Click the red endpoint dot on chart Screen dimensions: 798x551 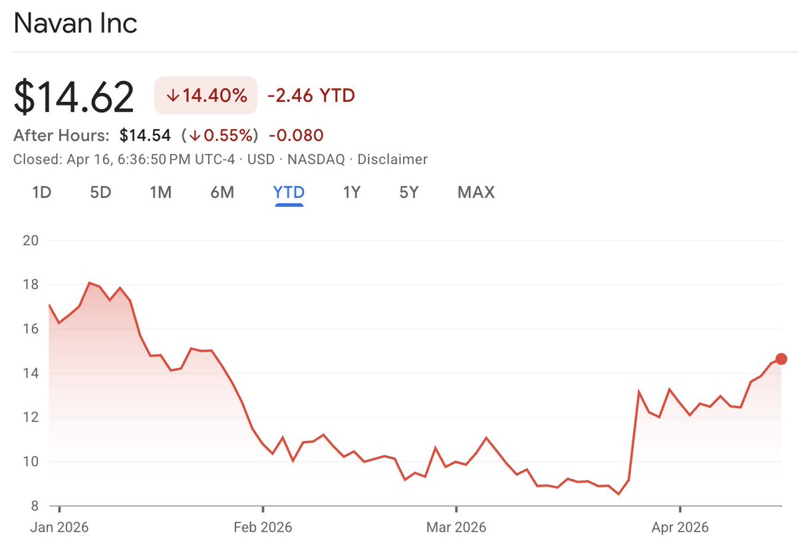[781, 359]
